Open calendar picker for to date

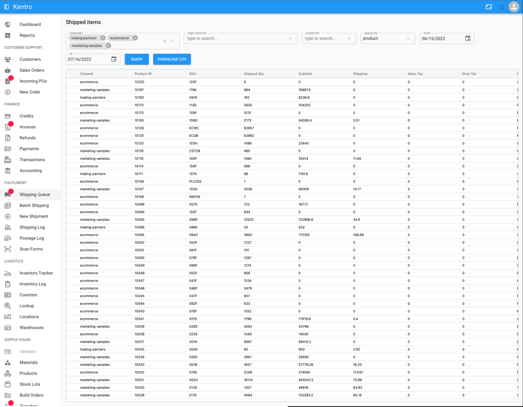[x=114, y=59]
